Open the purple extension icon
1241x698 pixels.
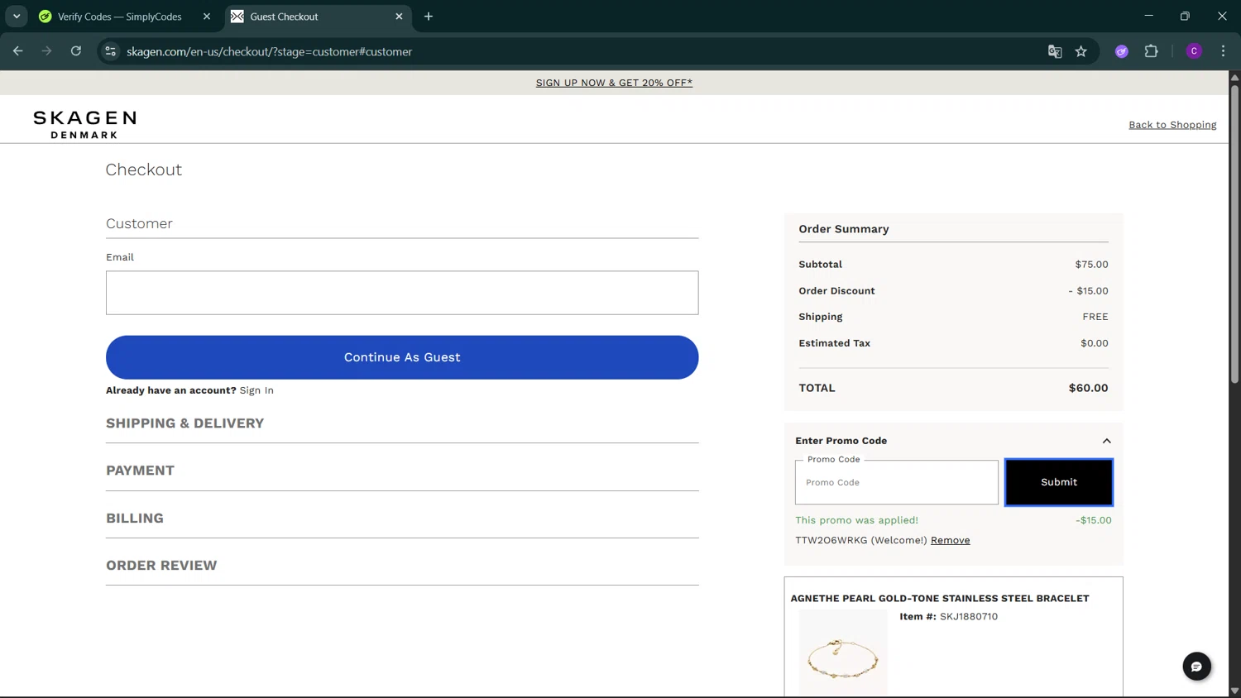[x=1122, y=51]
